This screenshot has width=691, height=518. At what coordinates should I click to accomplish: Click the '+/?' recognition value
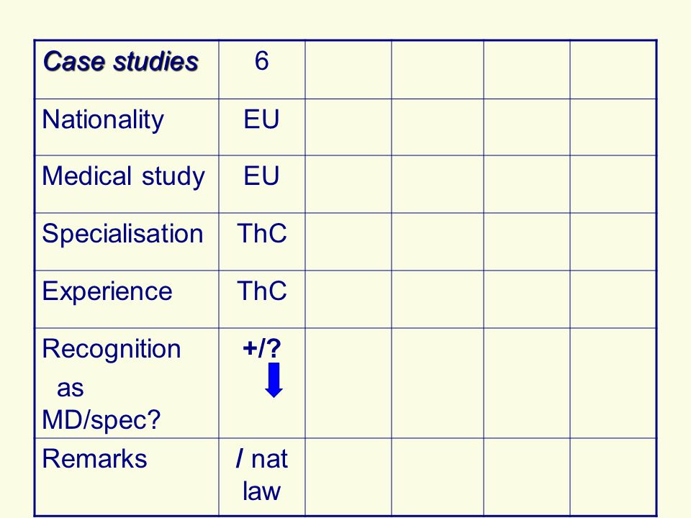(262, 349)
